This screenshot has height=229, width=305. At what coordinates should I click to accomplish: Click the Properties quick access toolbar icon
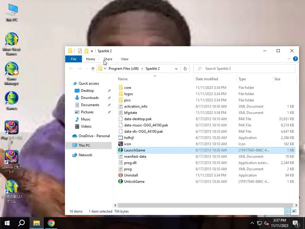coord(80,51)
